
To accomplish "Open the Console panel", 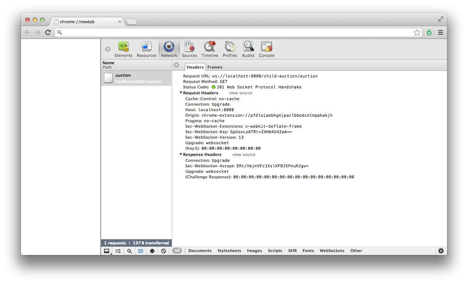I will point(267,49).
